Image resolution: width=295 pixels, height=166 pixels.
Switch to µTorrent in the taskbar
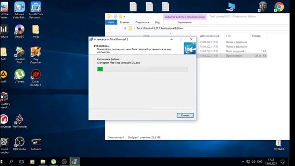(x=53, y=161)
